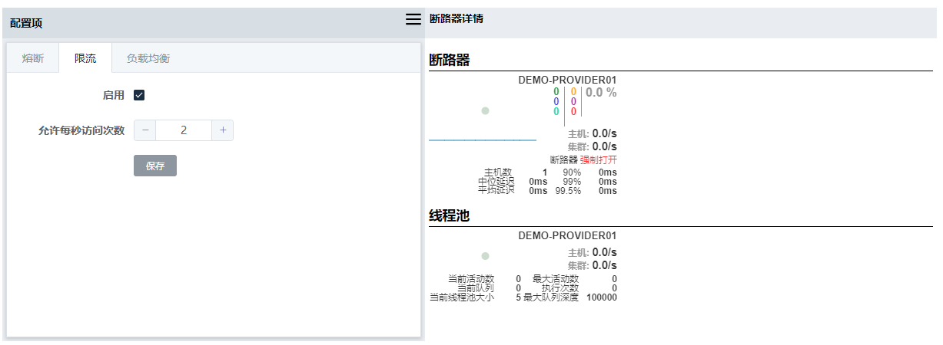Image resolution: width=943 pixels, height=345 pixels.
Task: Increase 允许每秒访问次数 with the plus button
Action: pyautogui.click(x=223, y=130)
